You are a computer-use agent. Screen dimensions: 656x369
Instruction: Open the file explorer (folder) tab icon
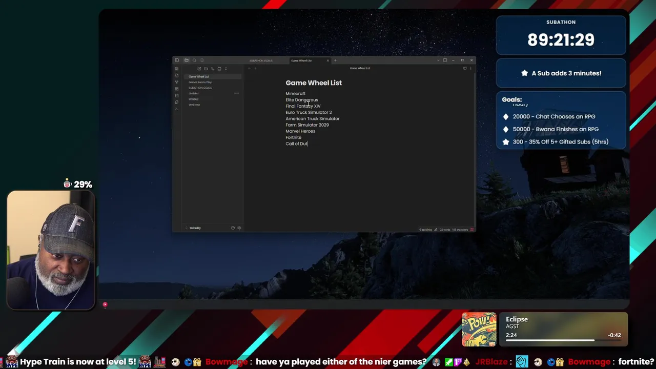click(x=187, y=60)
